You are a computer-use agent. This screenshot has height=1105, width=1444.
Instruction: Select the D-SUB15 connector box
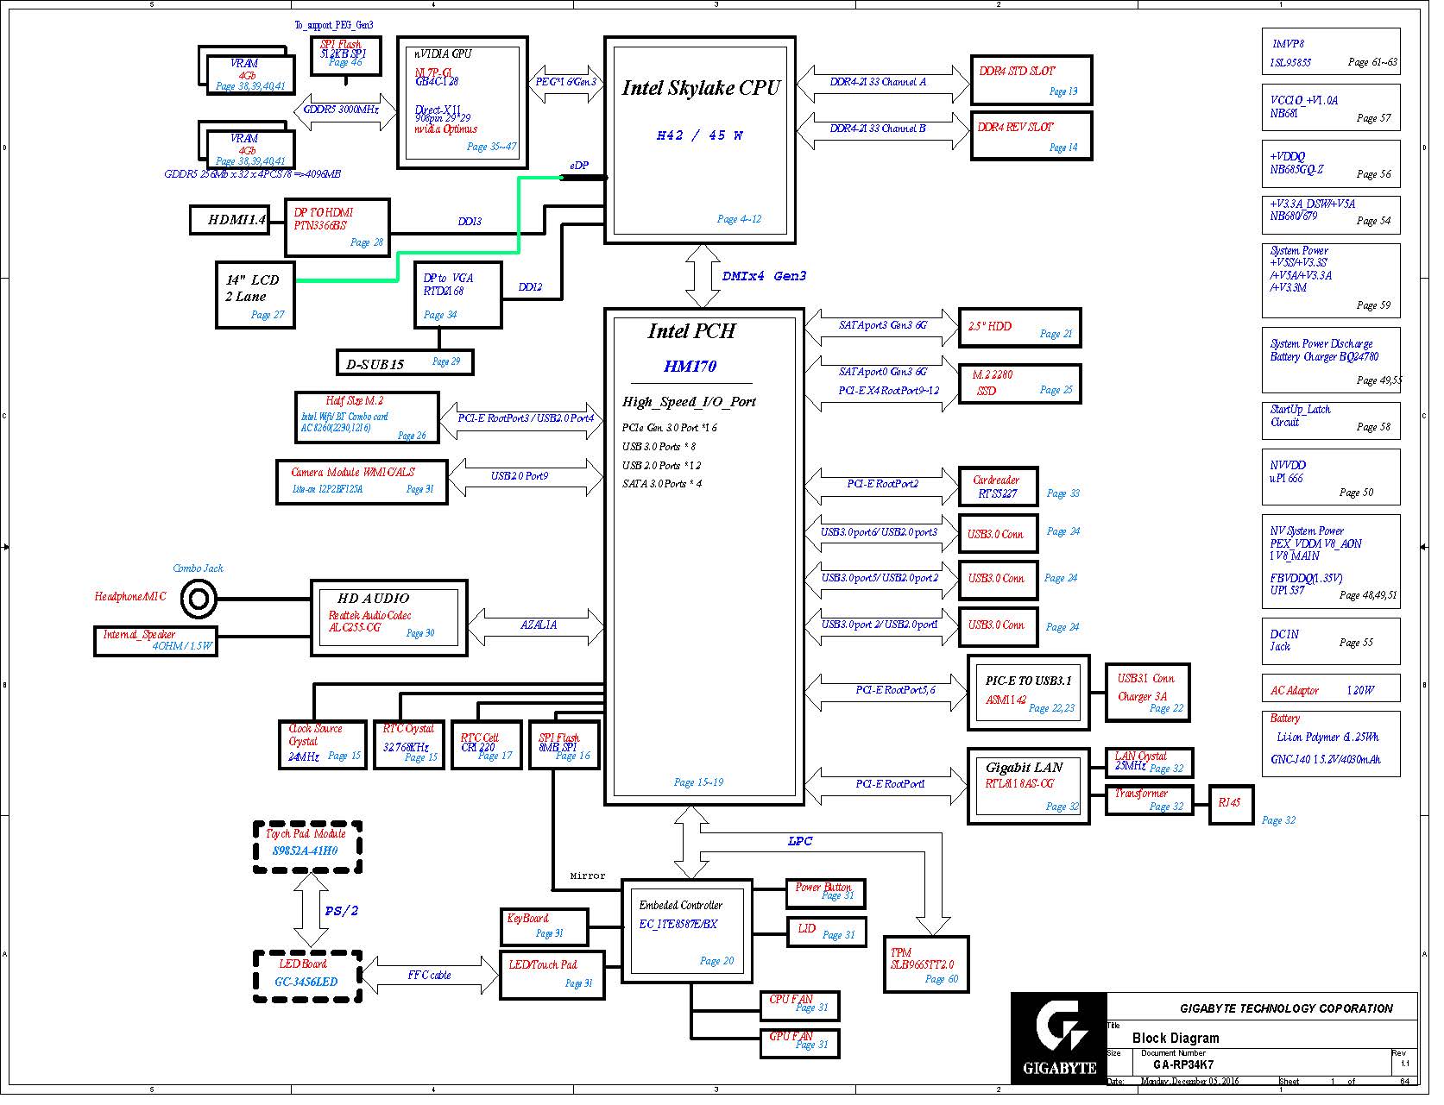tap(404, 362)
